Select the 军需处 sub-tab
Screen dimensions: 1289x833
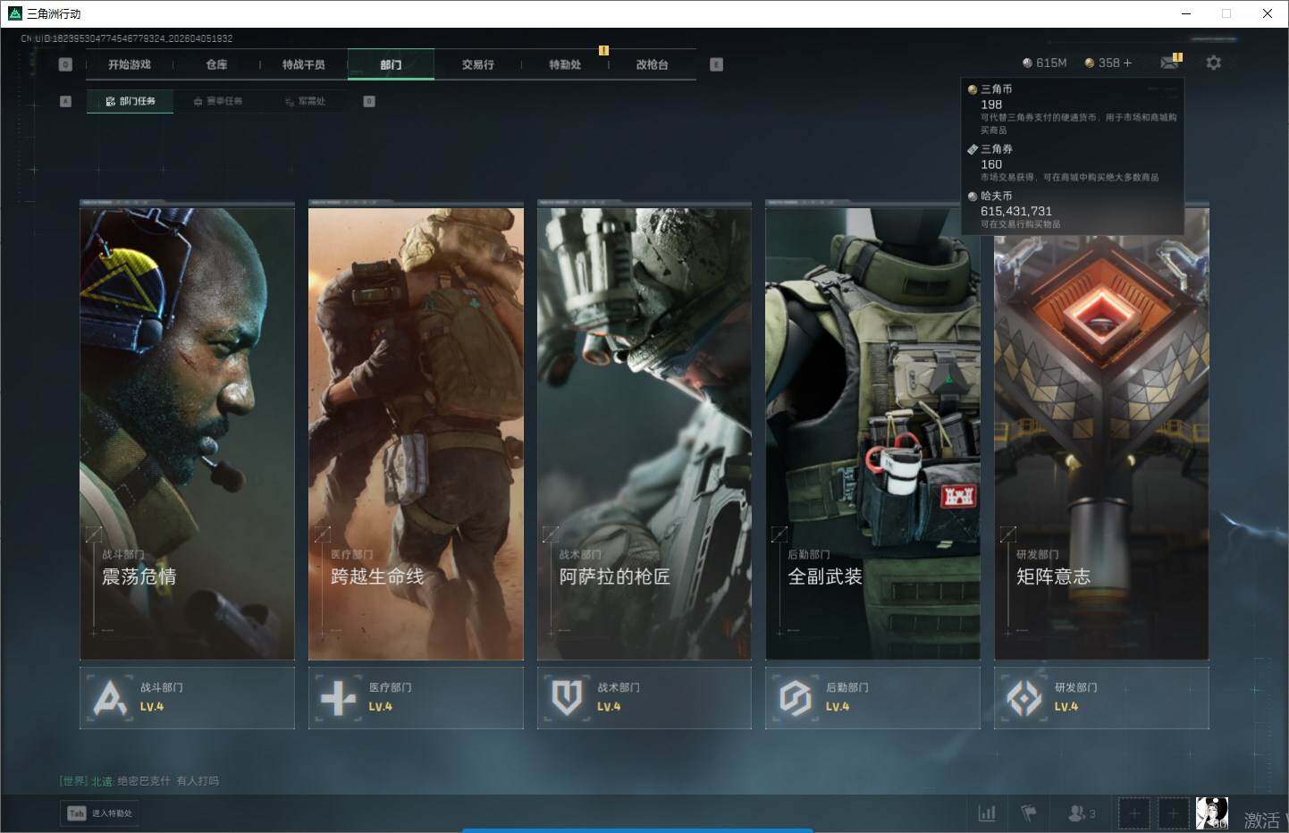click(x=306, y=101)
